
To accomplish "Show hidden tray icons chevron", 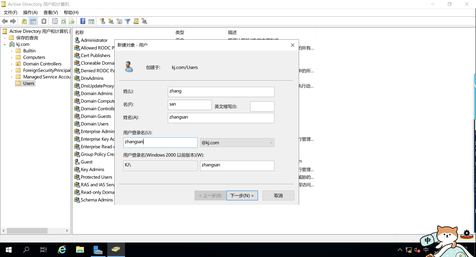I will tap(400, 250).
